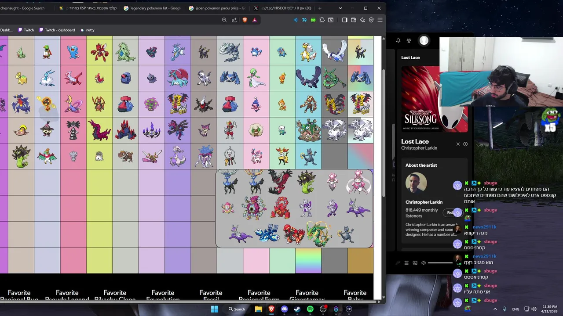This screenshot has height=316, width=563.
Task: Switch to chesnaught Google Search tab
Action: point(26,8)
